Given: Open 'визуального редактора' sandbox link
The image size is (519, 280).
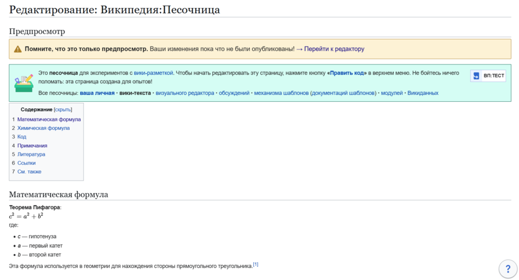Looking at the screenshot, I should point(185,93).
